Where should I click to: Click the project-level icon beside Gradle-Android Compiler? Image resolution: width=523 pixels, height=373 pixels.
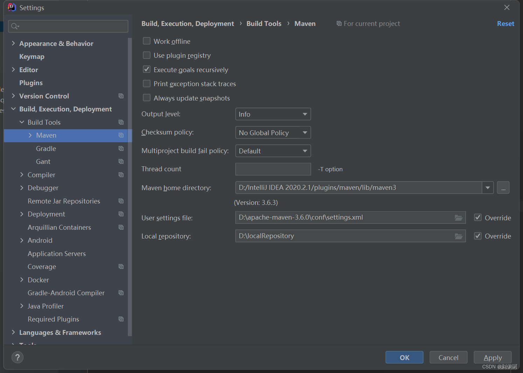tap(121, 293)
